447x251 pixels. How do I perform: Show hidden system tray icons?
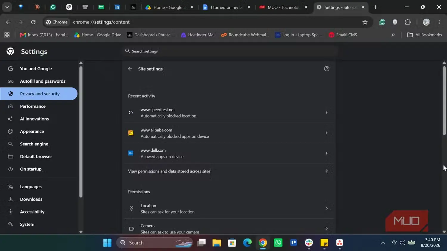click(383, 243)
